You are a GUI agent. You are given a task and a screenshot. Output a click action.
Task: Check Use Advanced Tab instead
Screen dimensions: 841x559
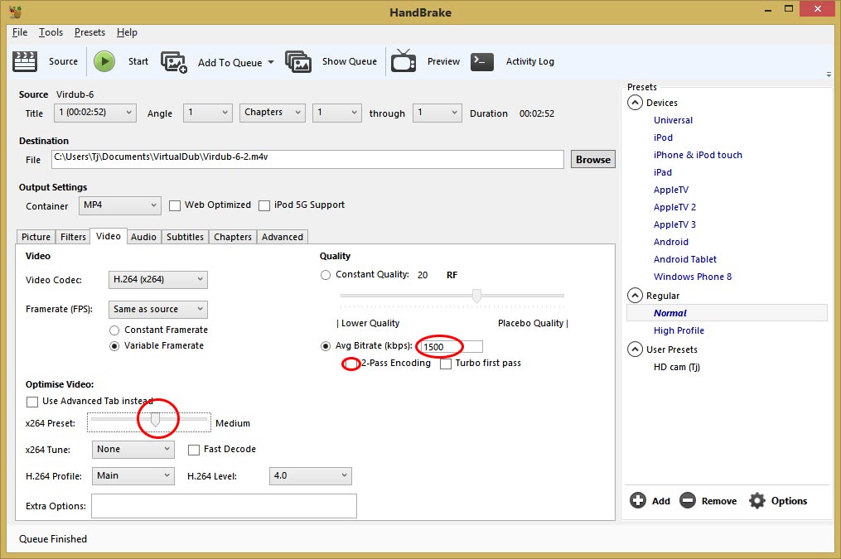pyautogui.click(x=32, y=402)
